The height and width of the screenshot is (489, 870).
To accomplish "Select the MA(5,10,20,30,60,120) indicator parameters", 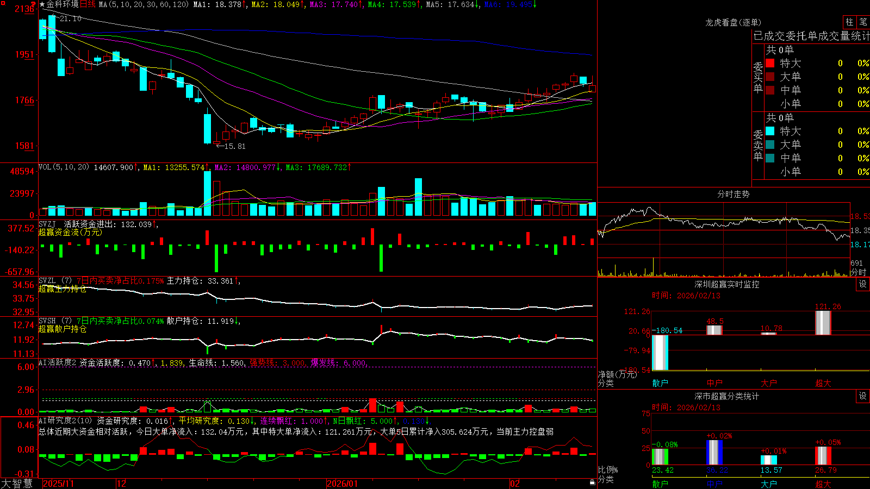I will 144,4.
